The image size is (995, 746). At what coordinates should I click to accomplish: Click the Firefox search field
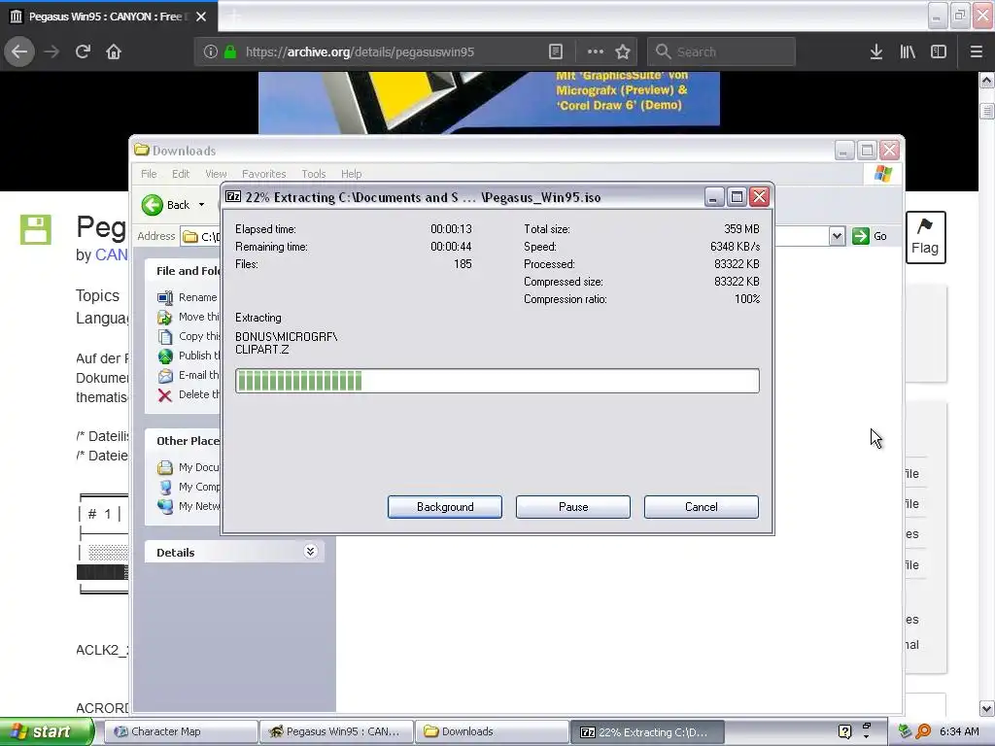722,52
